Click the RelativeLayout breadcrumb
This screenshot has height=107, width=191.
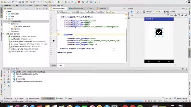(x=64, y=12)
